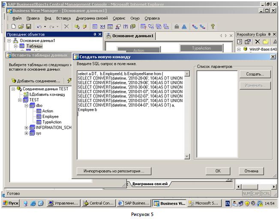Image resolution: width=279 pixels, height=219 pixels.
Task: Click the Список параметров list box
Action: coord(217,114)
